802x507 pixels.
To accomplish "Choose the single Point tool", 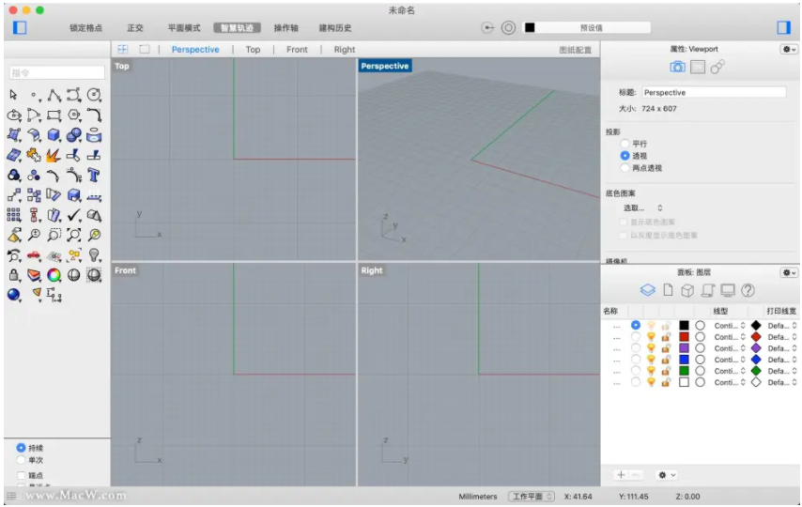I will tap(34, 95).
